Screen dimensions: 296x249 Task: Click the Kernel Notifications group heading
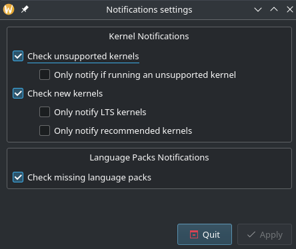(149, 37)
